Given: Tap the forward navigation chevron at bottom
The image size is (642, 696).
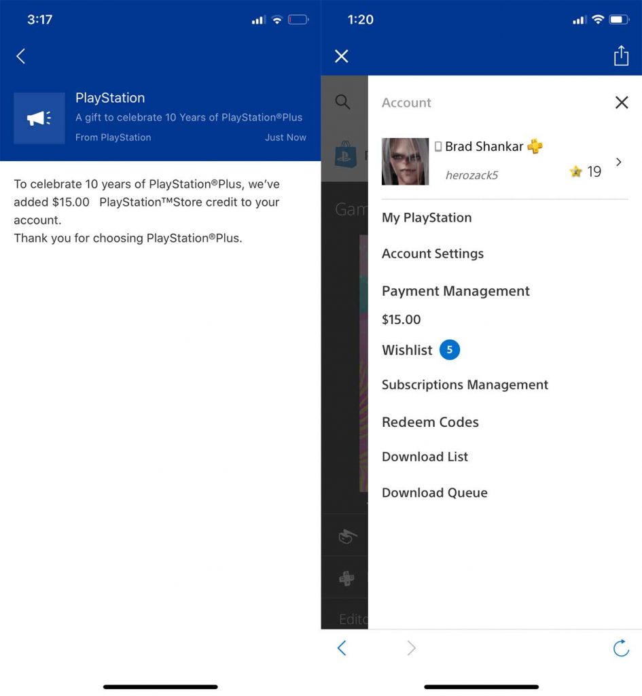Looking at the screenshot, I should (410, 648).
